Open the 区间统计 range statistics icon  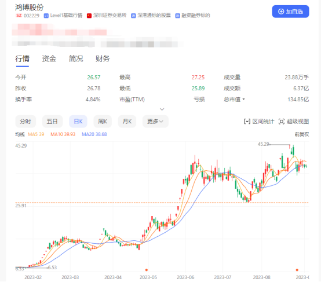[247, 122]
